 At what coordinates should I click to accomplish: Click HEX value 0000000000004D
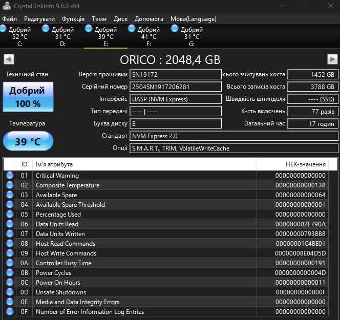[x=301, y=273]
